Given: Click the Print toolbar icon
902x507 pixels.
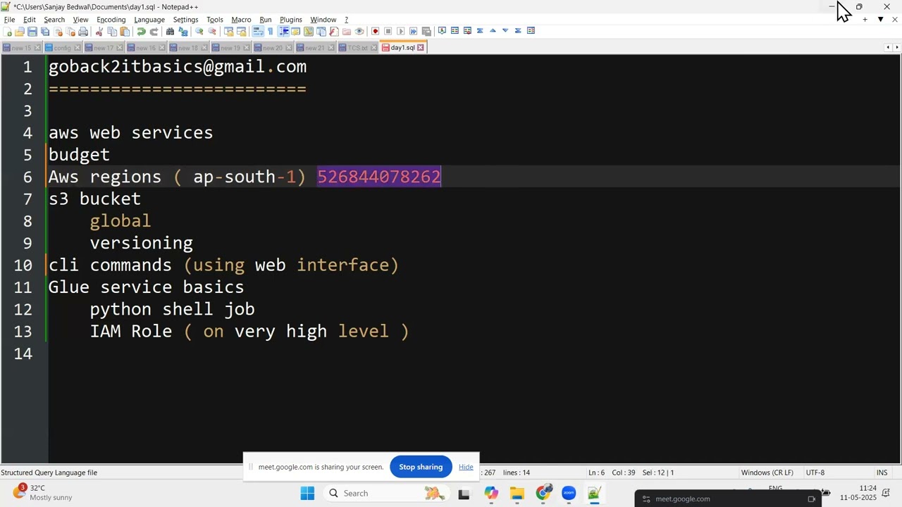Looking at the screenshot, I should 83,32.
